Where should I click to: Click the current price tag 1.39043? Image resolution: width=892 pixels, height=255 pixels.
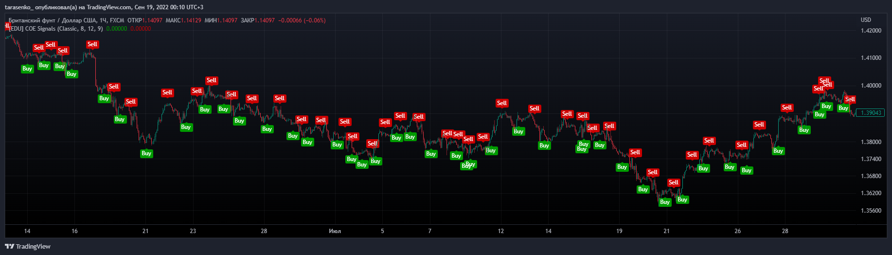pos(871,113)
